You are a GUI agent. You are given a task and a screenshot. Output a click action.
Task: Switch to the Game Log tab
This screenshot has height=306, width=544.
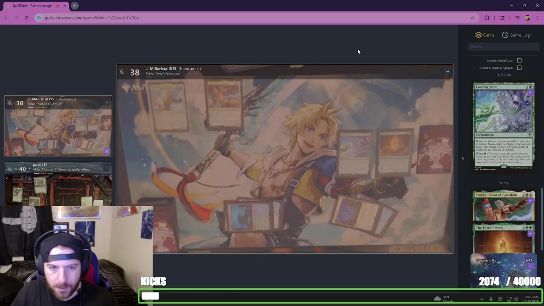(516, 35)
